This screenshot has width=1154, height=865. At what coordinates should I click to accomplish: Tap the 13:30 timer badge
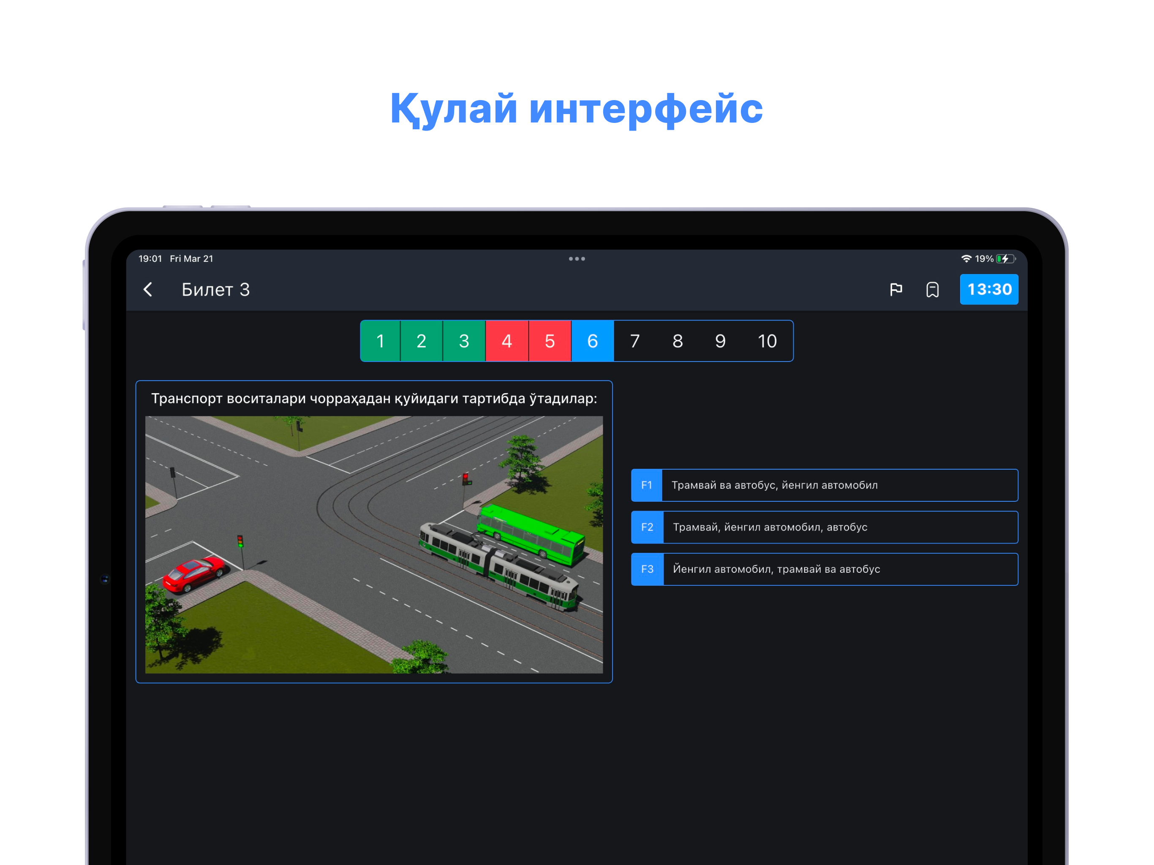(989, 290)
